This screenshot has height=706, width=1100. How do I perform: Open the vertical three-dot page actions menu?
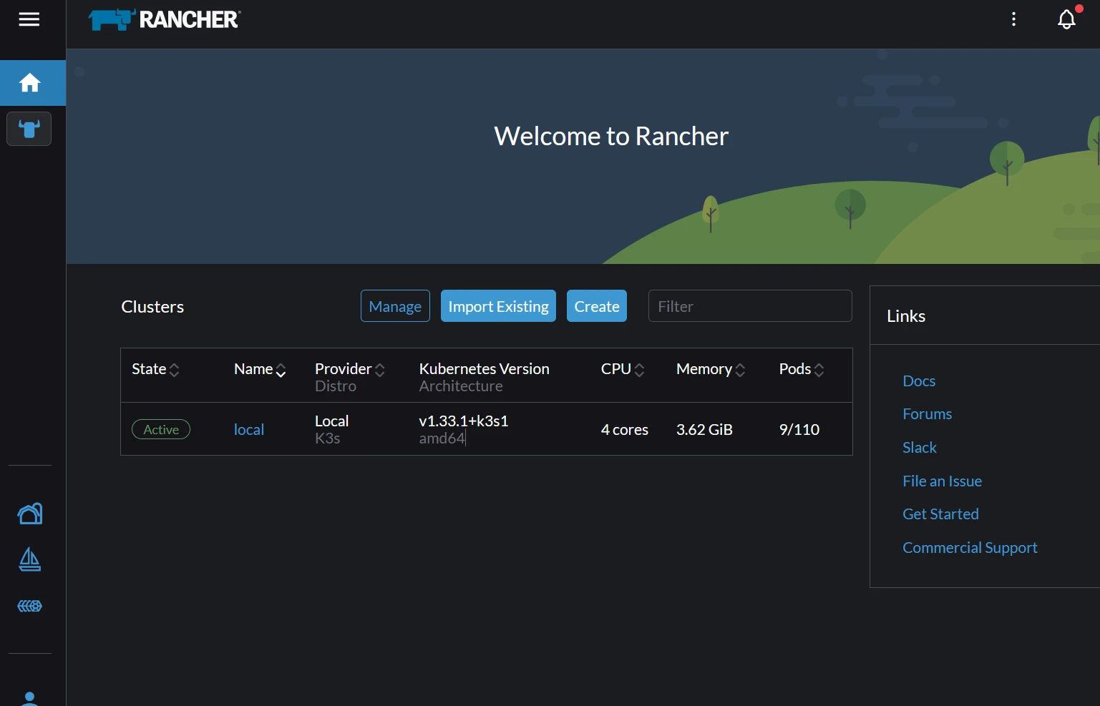coord(1013,19)
